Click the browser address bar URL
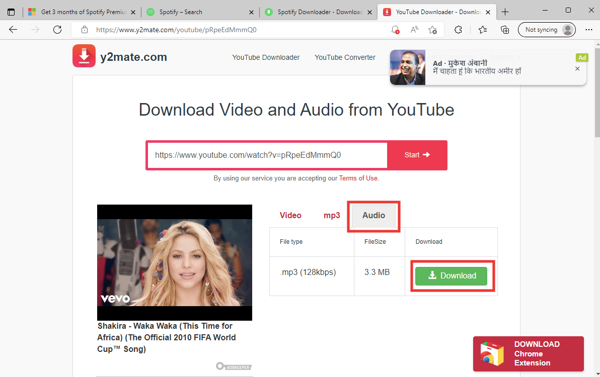Screen dimensions: 600x377 coord(176,30)
